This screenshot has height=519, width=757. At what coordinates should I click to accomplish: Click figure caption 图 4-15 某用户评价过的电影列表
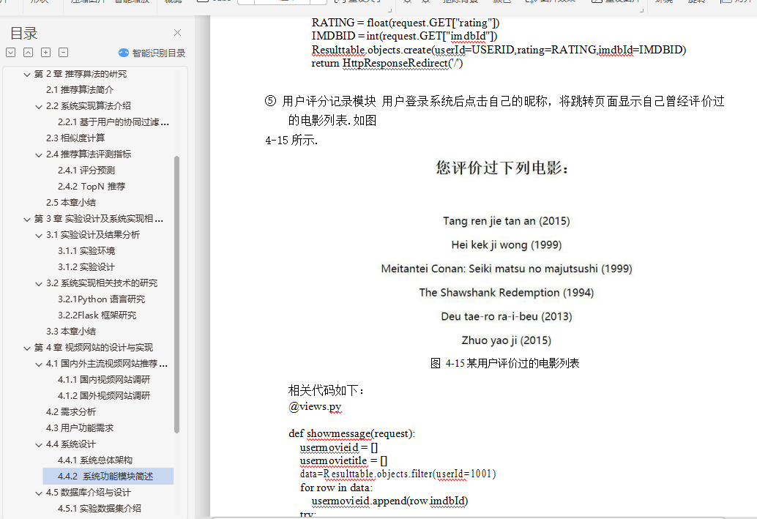(504, 364)
